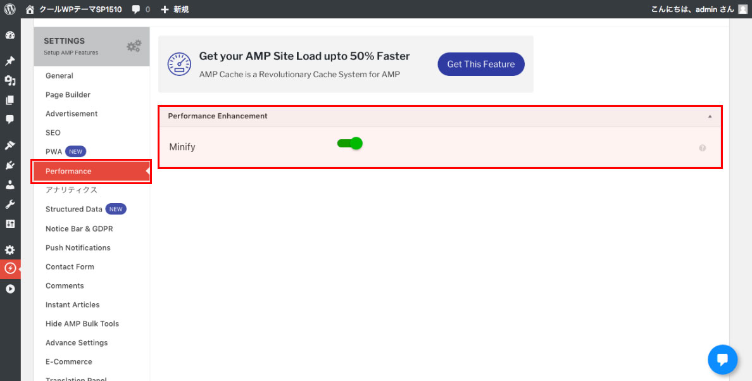Open the Appearance paintbrush icon
The height and width of the screenshot is (381, 752).
[x=10, y=145]
